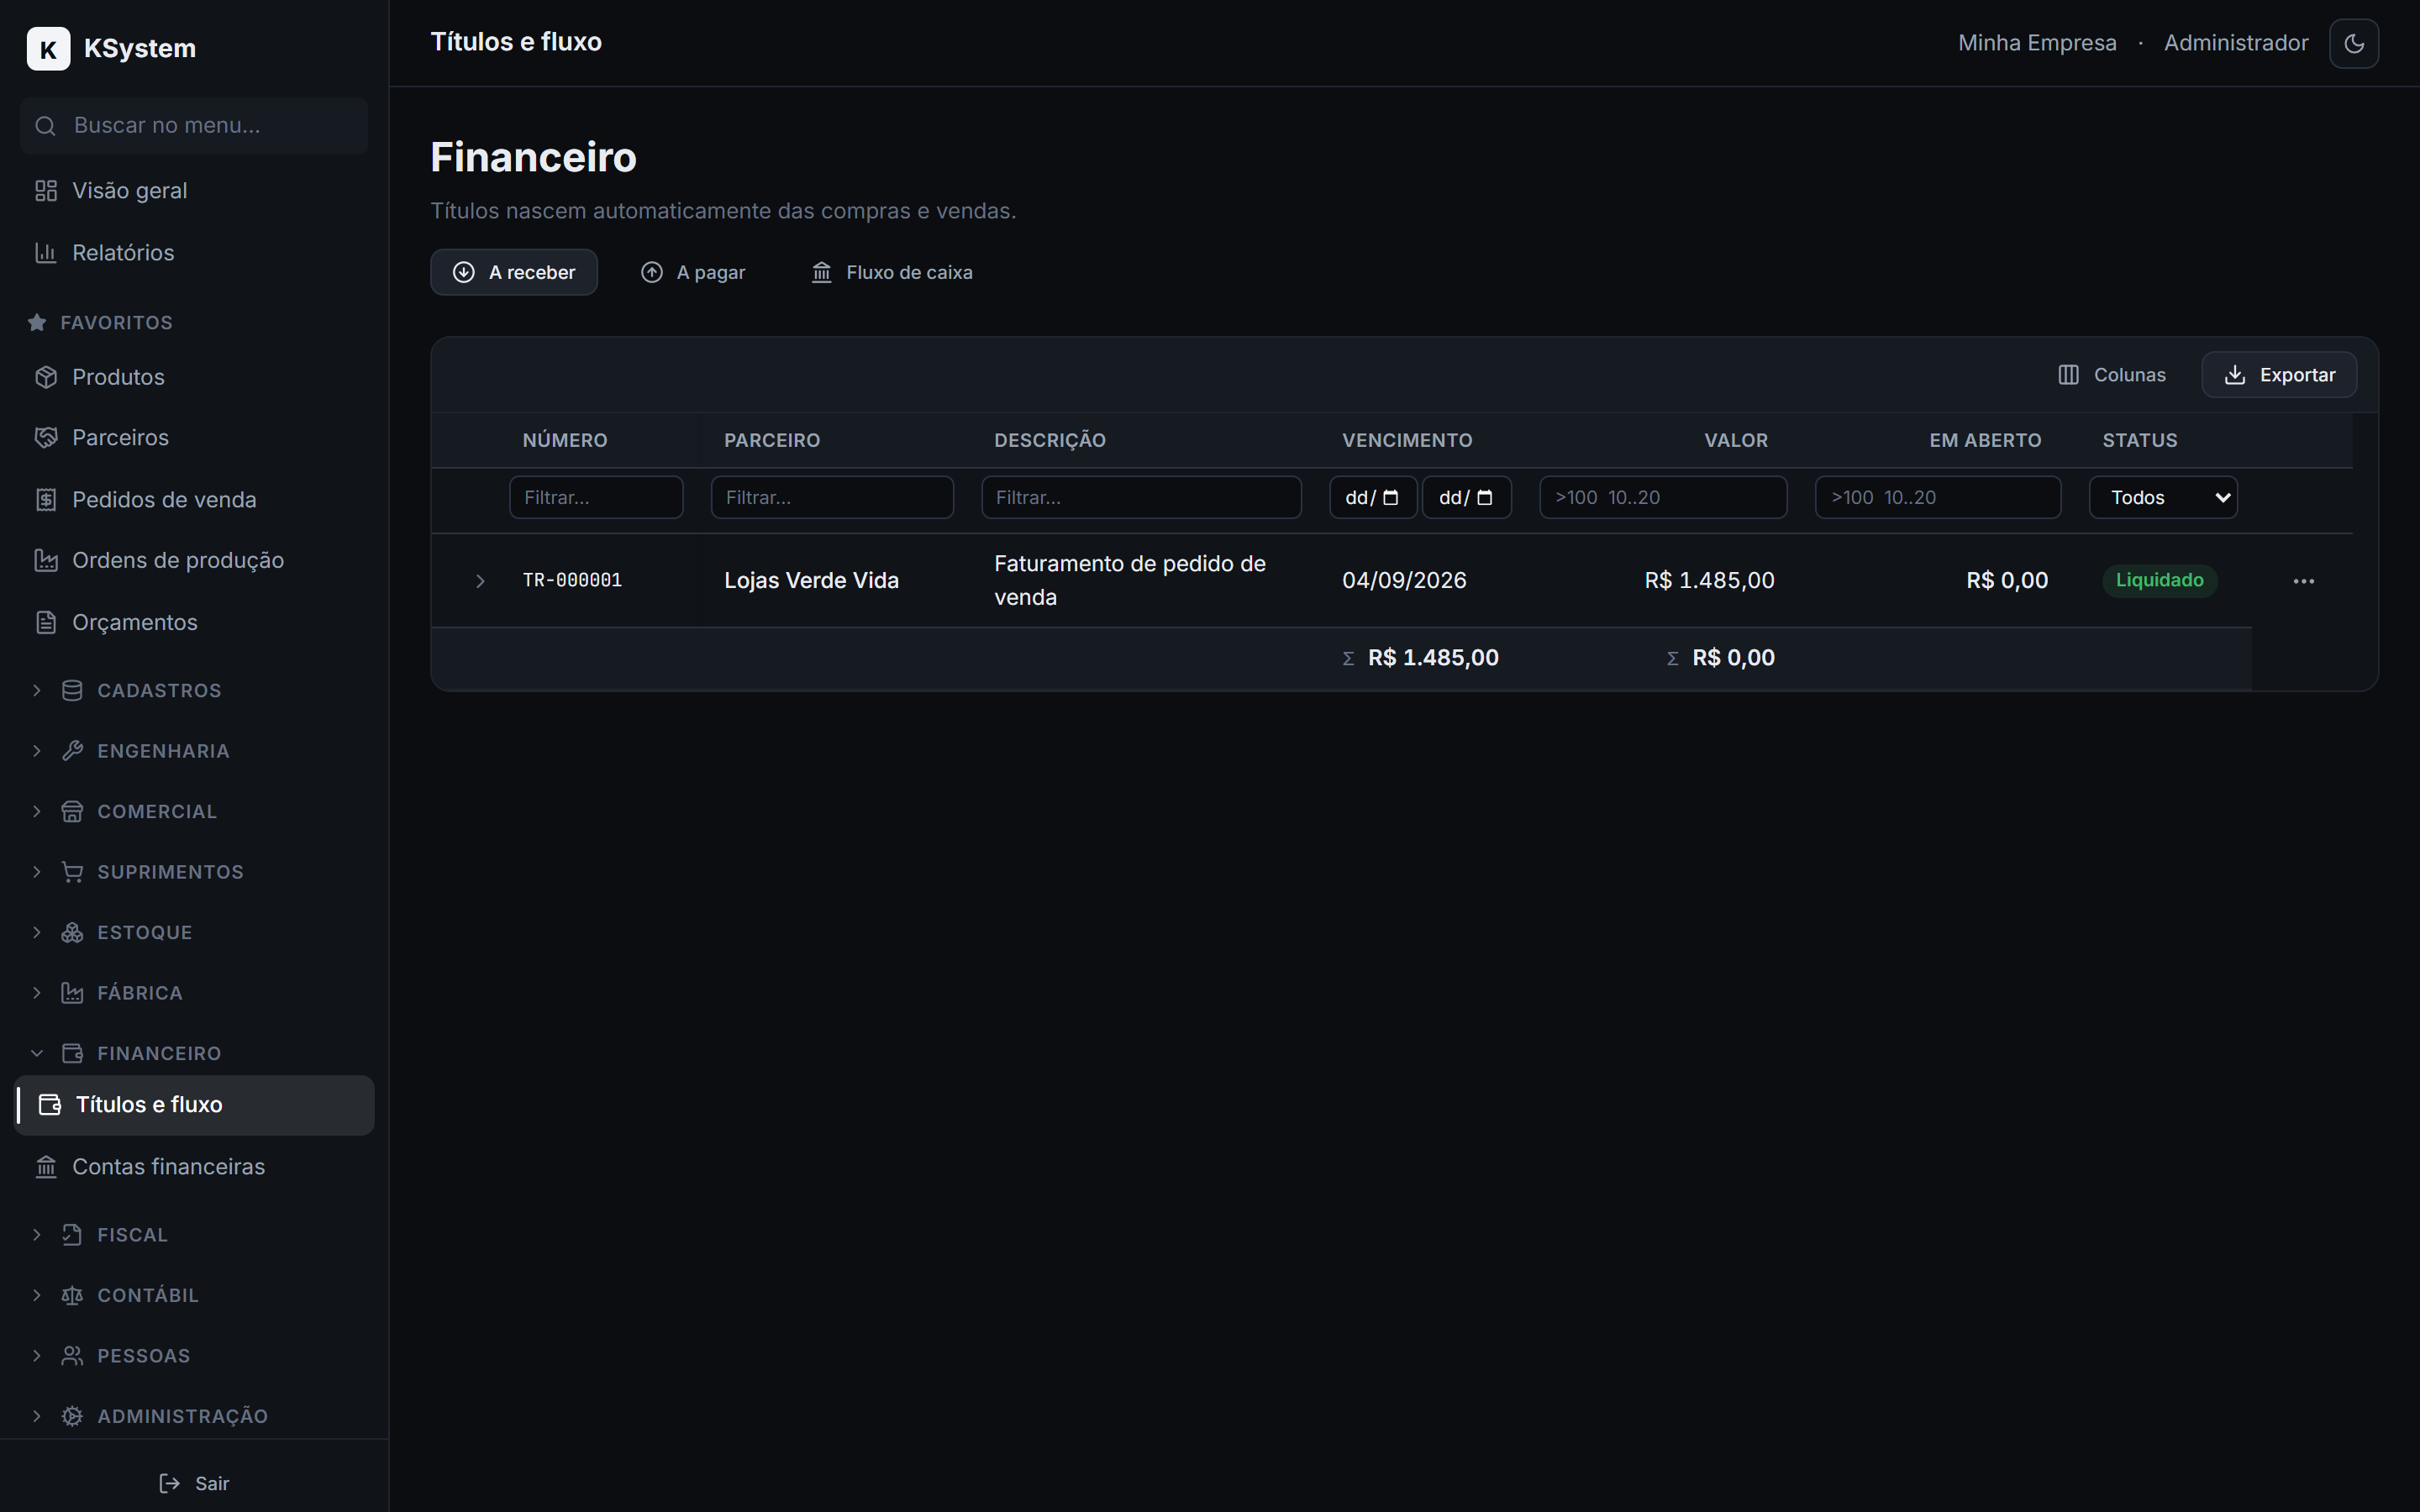This screenshot has height=1512, width=2420.
Task: Click Minha Empresa in the header
Action: 2037,43
